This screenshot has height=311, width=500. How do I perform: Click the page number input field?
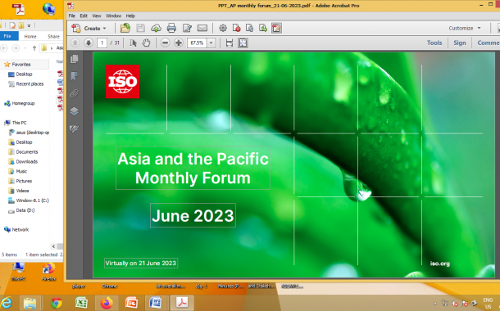point(102,43)
